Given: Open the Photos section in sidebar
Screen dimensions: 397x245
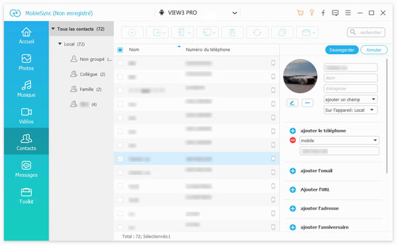Looking at the screenshot, I should pyautogui.click(x=26, y=62).
